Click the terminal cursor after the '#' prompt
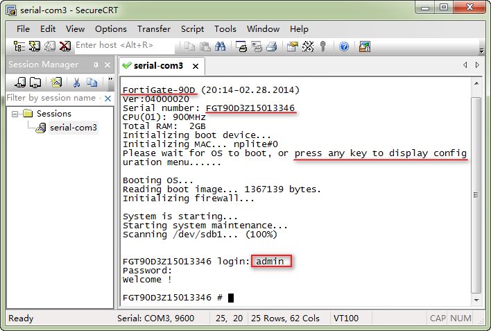Screen dimensions: 491x331 pyautogui.click(x=231, y=298)
